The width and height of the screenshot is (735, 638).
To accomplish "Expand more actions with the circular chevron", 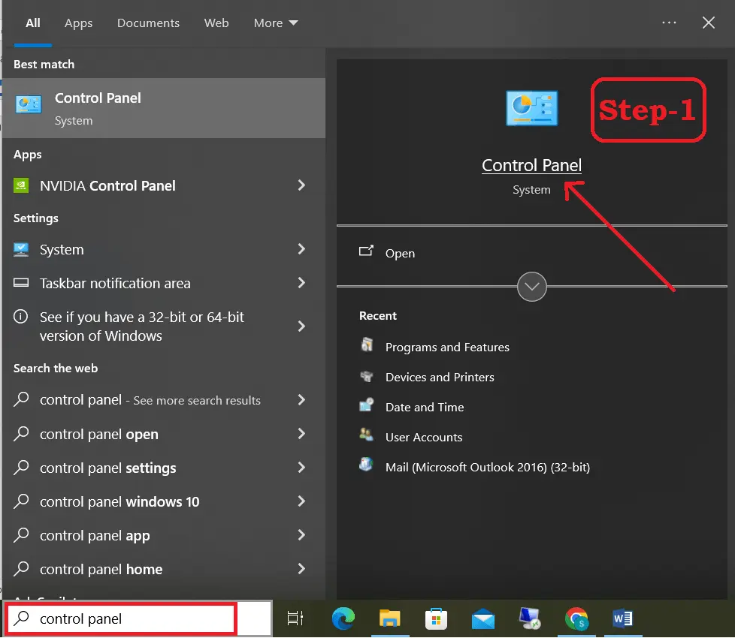I will 531,287.
